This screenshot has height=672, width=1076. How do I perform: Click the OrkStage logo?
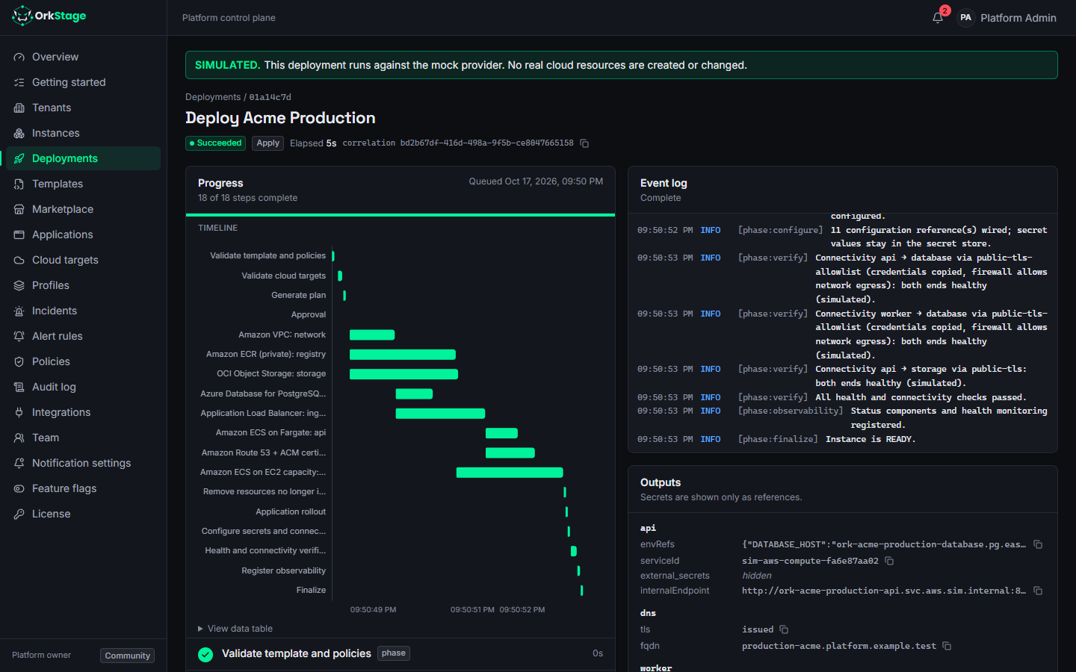(x=49, y=16)
